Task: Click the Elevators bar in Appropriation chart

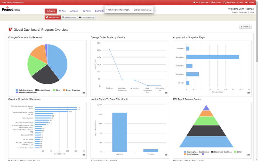Action: [188, 83]
